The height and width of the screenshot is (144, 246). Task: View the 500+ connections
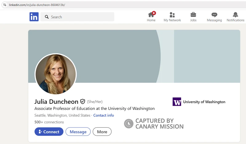tap(49, 122)
